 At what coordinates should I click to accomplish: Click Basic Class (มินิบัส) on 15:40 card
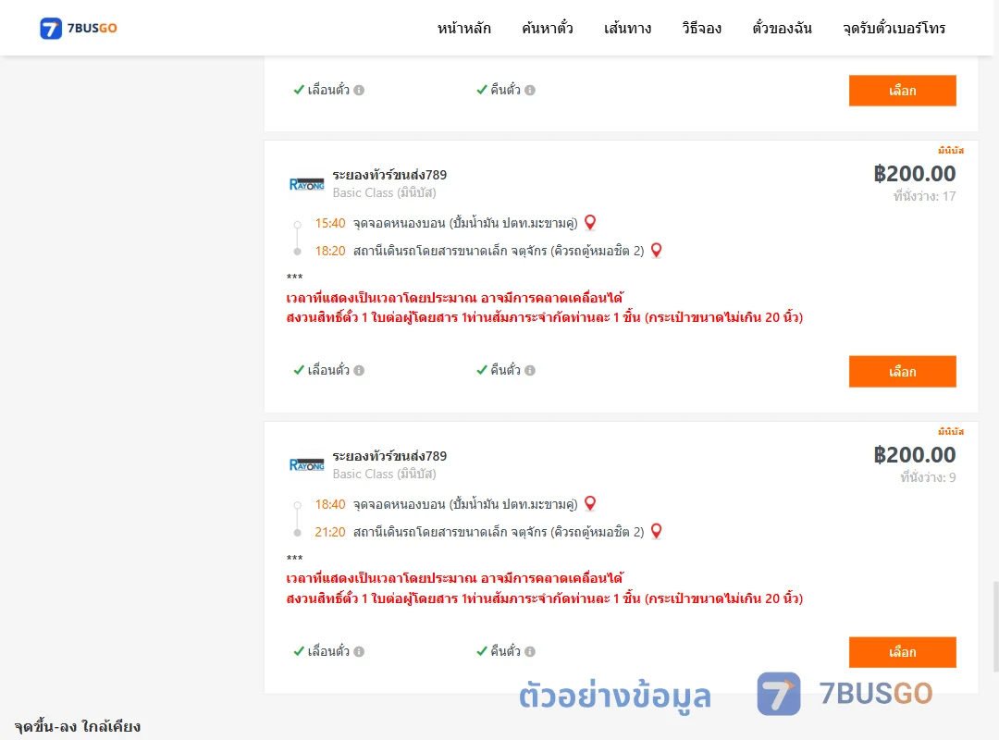click(384, 192)
